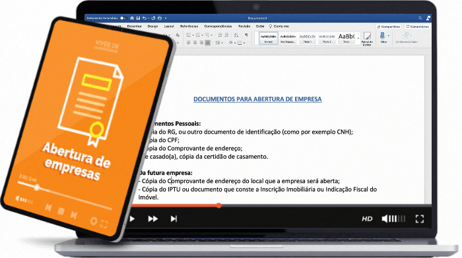This screenshot has width=462, height=258.
Task: Click the tablet player progress slider knob
Action: [37, 188]
